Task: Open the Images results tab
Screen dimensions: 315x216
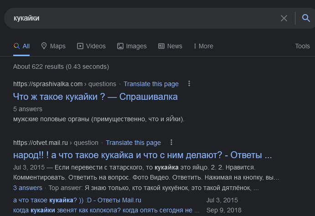Action: tap(132, 46)
